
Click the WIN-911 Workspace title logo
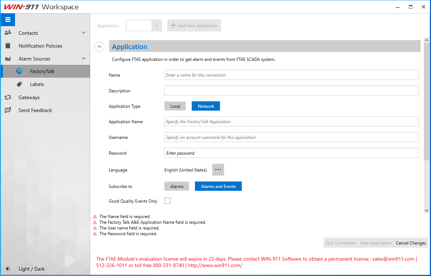[41, 7]
